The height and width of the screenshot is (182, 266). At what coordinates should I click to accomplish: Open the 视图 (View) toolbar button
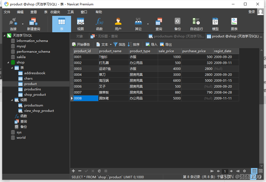80,24
